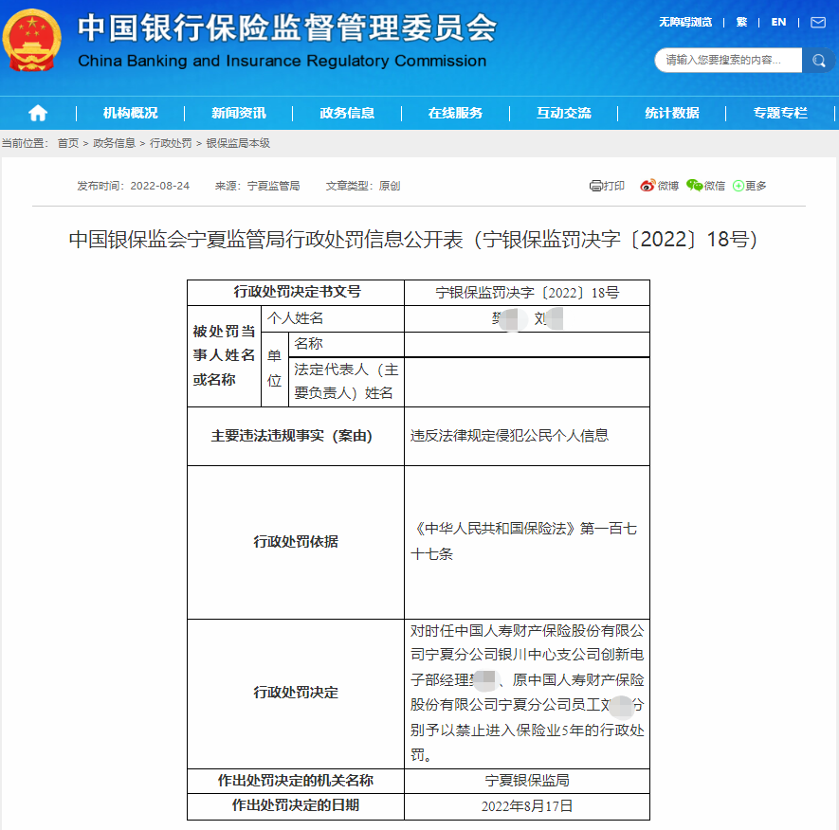Click 《中华人民共和国保险法》 legal basis text

524,541
